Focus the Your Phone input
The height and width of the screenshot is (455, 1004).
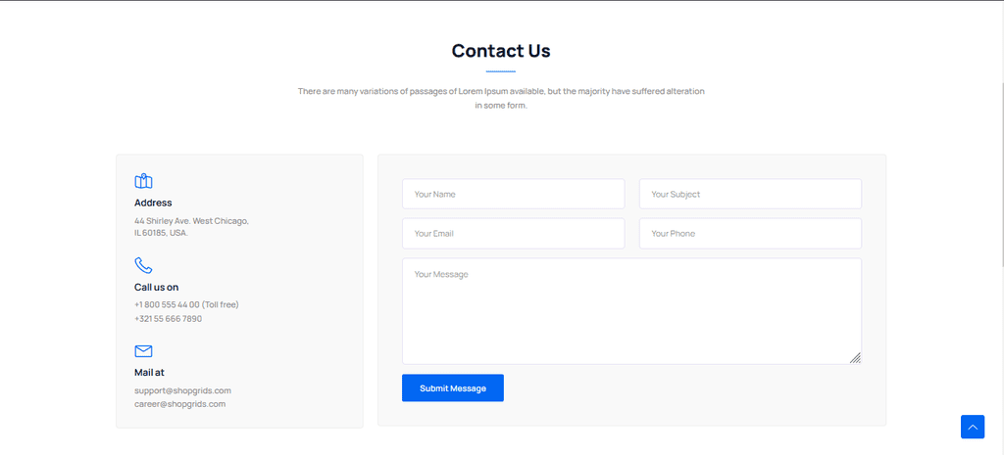pos(750,234)
